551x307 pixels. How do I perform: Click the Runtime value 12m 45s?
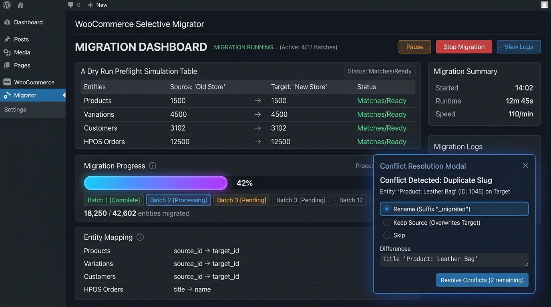(519, 101)
